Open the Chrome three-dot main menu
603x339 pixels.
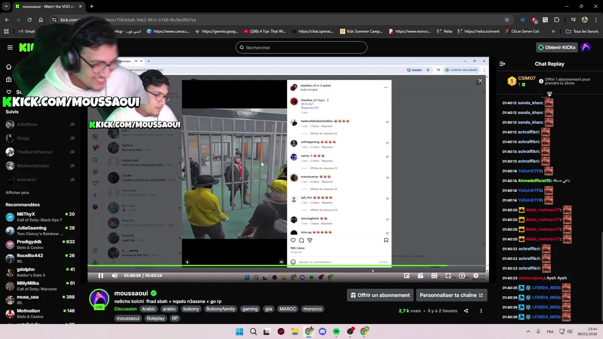pos(596,20)
